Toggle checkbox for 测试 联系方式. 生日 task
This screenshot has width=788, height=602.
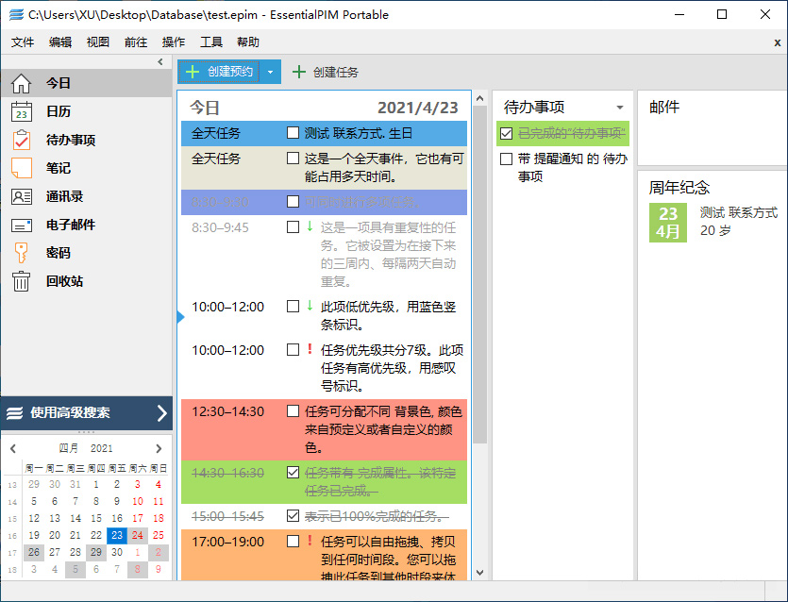pos(293,133)
